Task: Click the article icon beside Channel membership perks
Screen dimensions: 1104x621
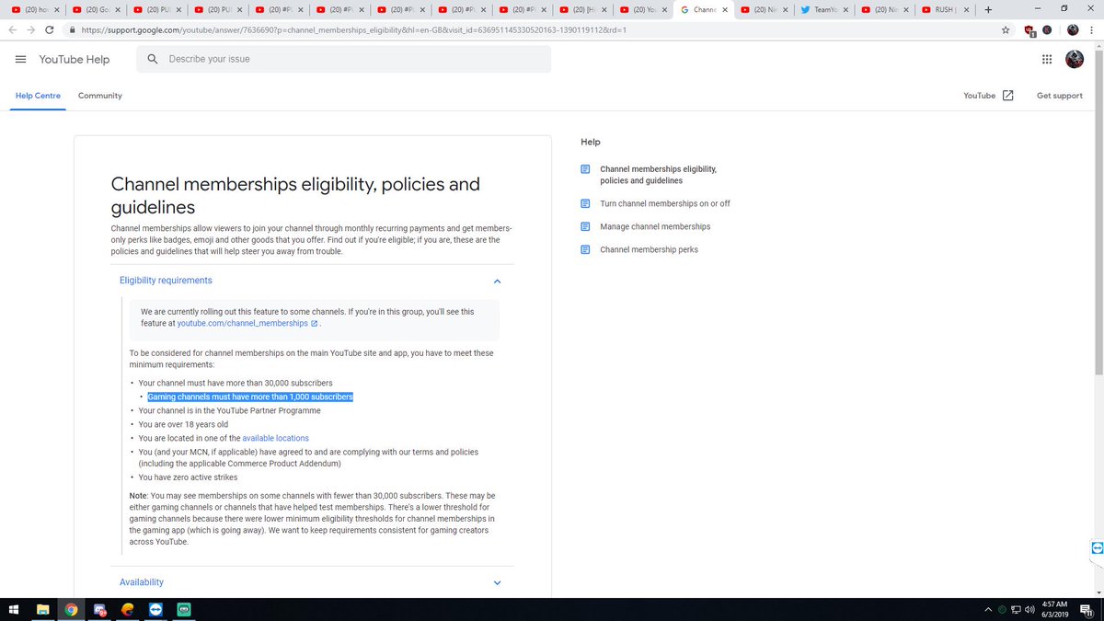Action: (x=585, y=249)
